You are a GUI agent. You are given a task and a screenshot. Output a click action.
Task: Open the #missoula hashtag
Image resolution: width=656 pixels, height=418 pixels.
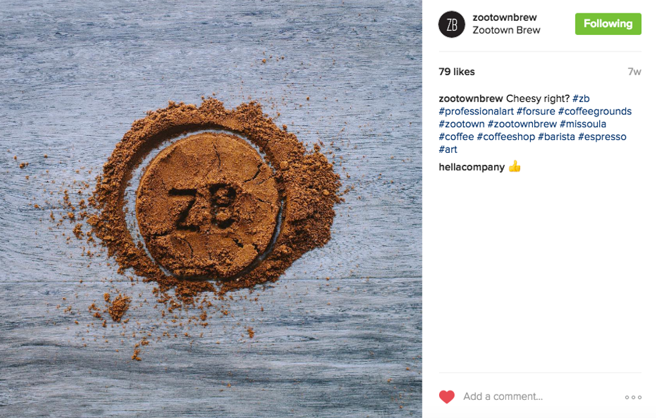point(583,124)
